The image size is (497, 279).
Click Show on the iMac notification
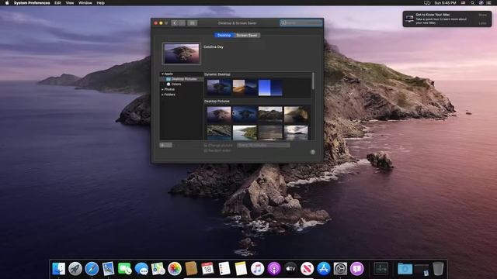482,15
